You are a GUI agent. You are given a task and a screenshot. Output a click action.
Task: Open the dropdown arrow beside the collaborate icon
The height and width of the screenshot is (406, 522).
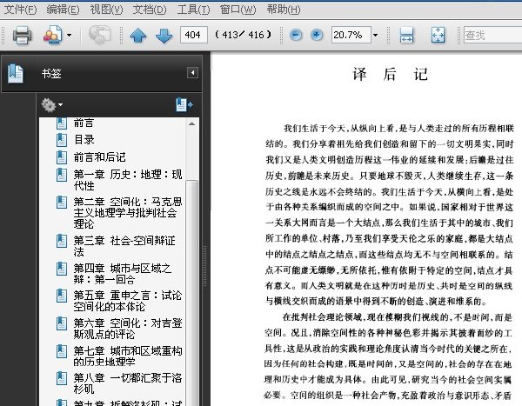[69, 35]
